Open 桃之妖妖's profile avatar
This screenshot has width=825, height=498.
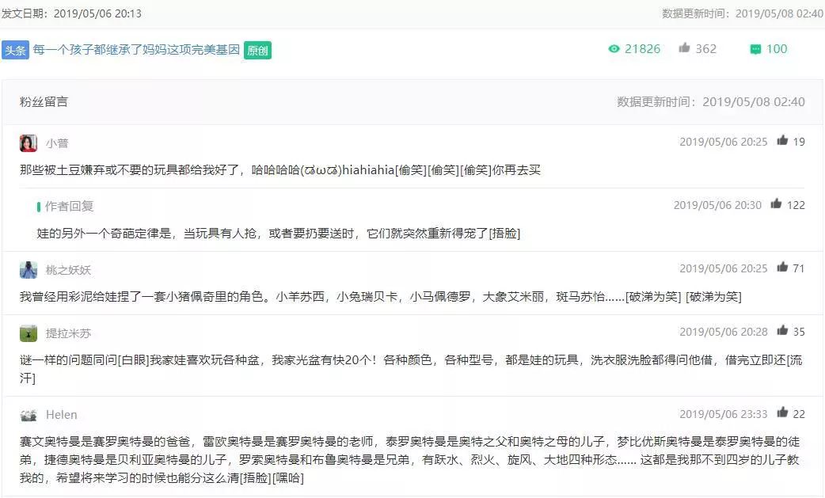[29, 270]
